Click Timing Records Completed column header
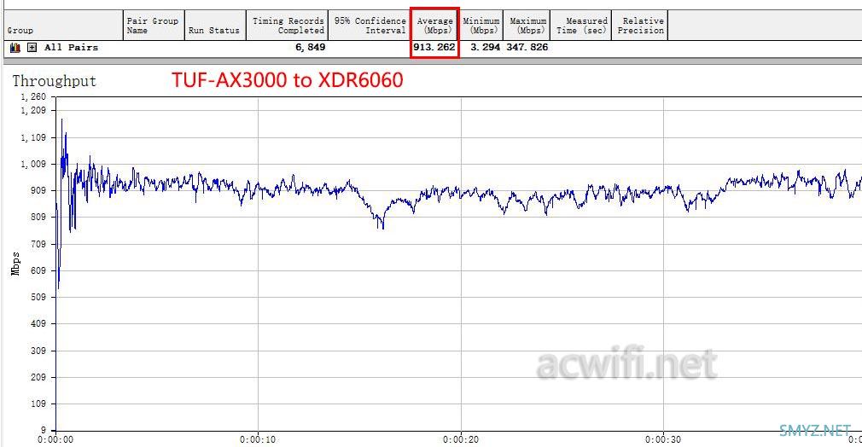Viewport: 862px width, 447px height. pos(287,26)
